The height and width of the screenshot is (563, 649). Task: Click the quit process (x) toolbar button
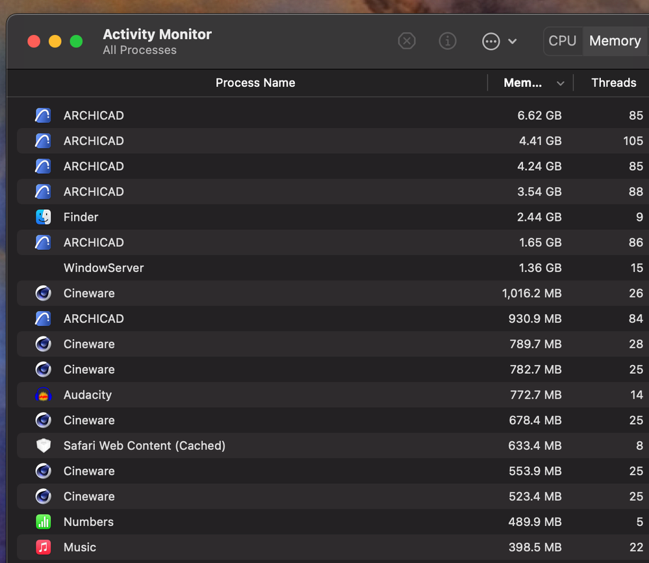[x=407, y=41]
